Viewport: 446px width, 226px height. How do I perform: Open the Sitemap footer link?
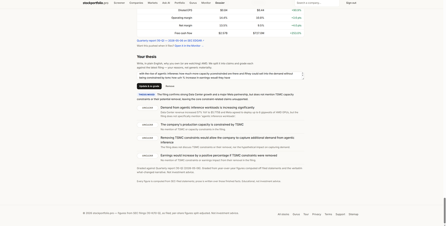tap(353, 214)
